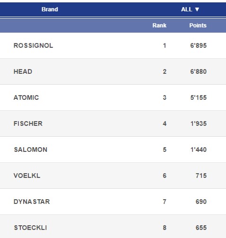This screenshot has height=238, width=226.
Task: Click Atomic's 5'155 points value
Action: [x=199, y=97]
